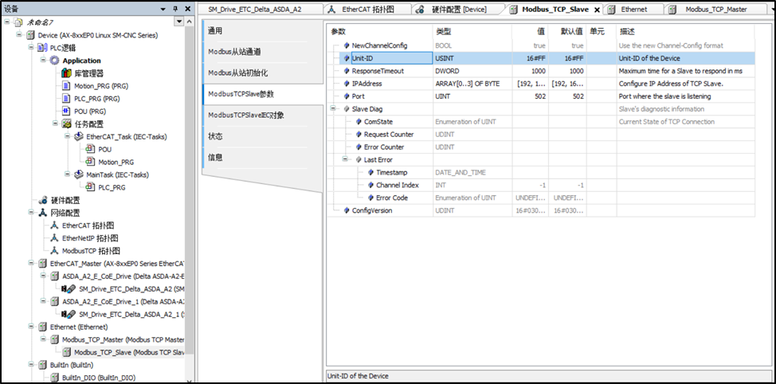Open the 硬件配置 hardware configuration node
This screenshot has width=776, height=384.
pyautogui.click(x=43, y=200)
